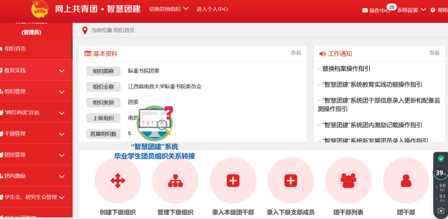This screenshot has width=448, height=219.
Task: Expand the 团员管理 sidebar chevron
Action: coord(62,155)
